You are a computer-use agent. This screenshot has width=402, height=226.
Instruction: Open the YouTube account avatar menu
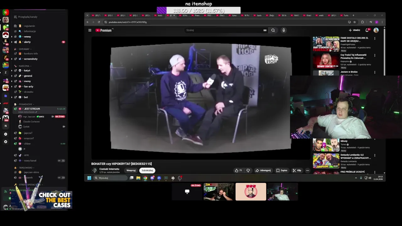(376, 30)
